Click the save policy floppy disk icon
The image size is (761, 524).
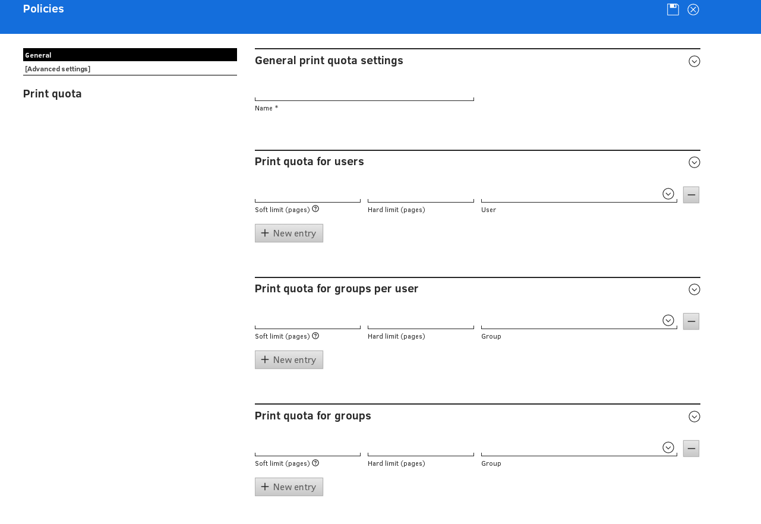[672, 10]
